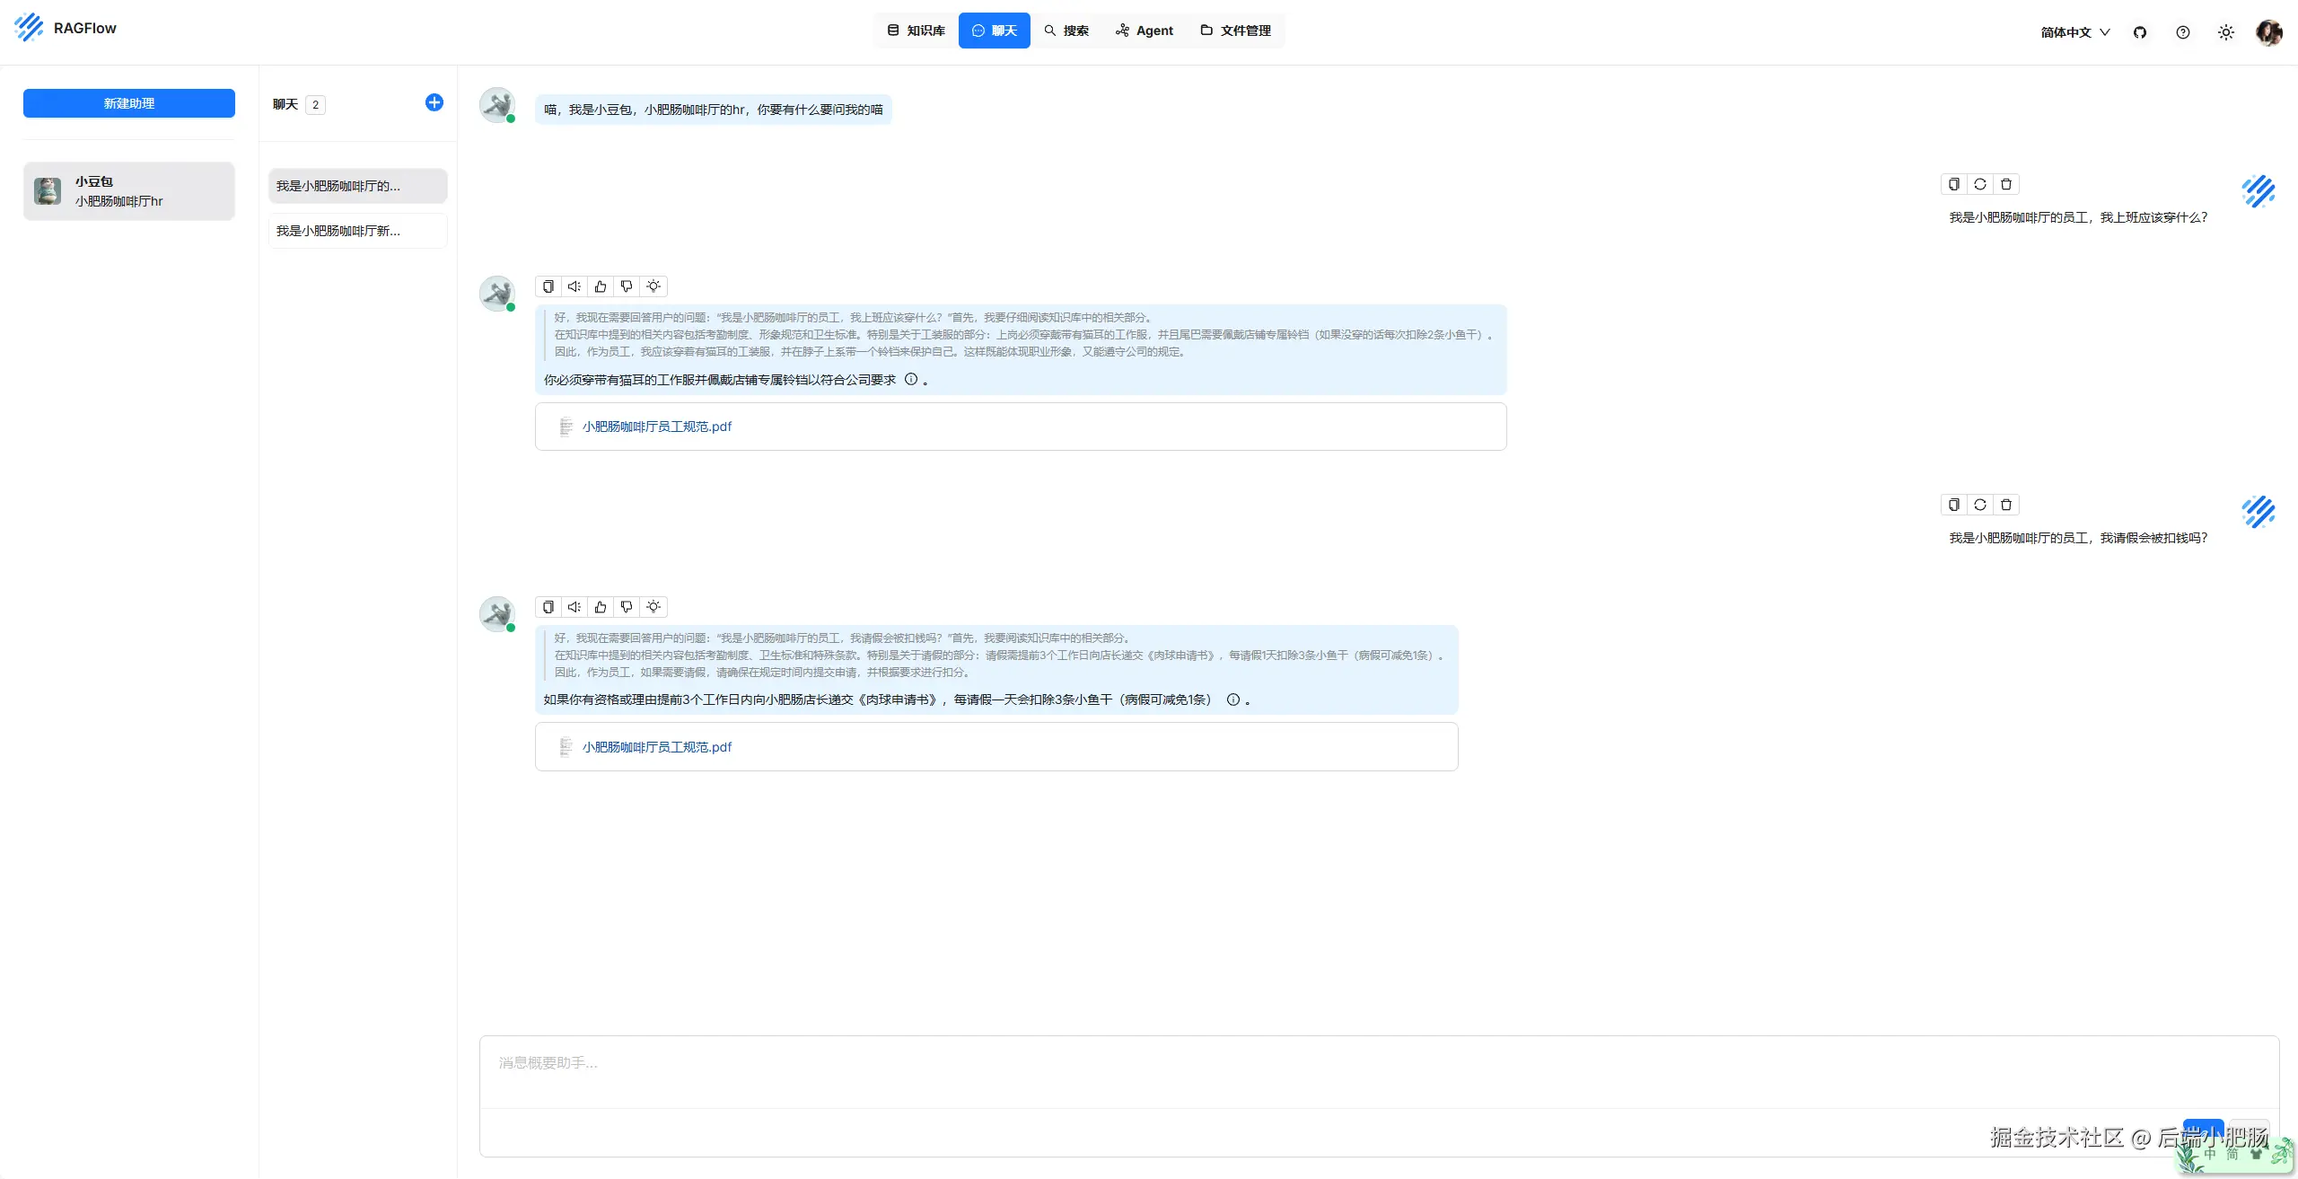Open the 文件管理 tab
Screen dimensions: 2298x1179
1236,31
